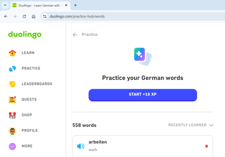Click the Duolingo tab title
The height and width of the screenshot is (157, 225).
[x=39, y=5]
